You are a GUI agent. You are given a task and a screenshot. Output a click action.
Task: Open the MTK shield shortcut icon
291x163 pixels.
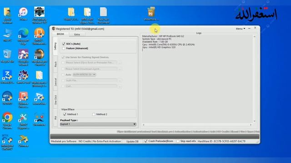click(x=7, y=142)
